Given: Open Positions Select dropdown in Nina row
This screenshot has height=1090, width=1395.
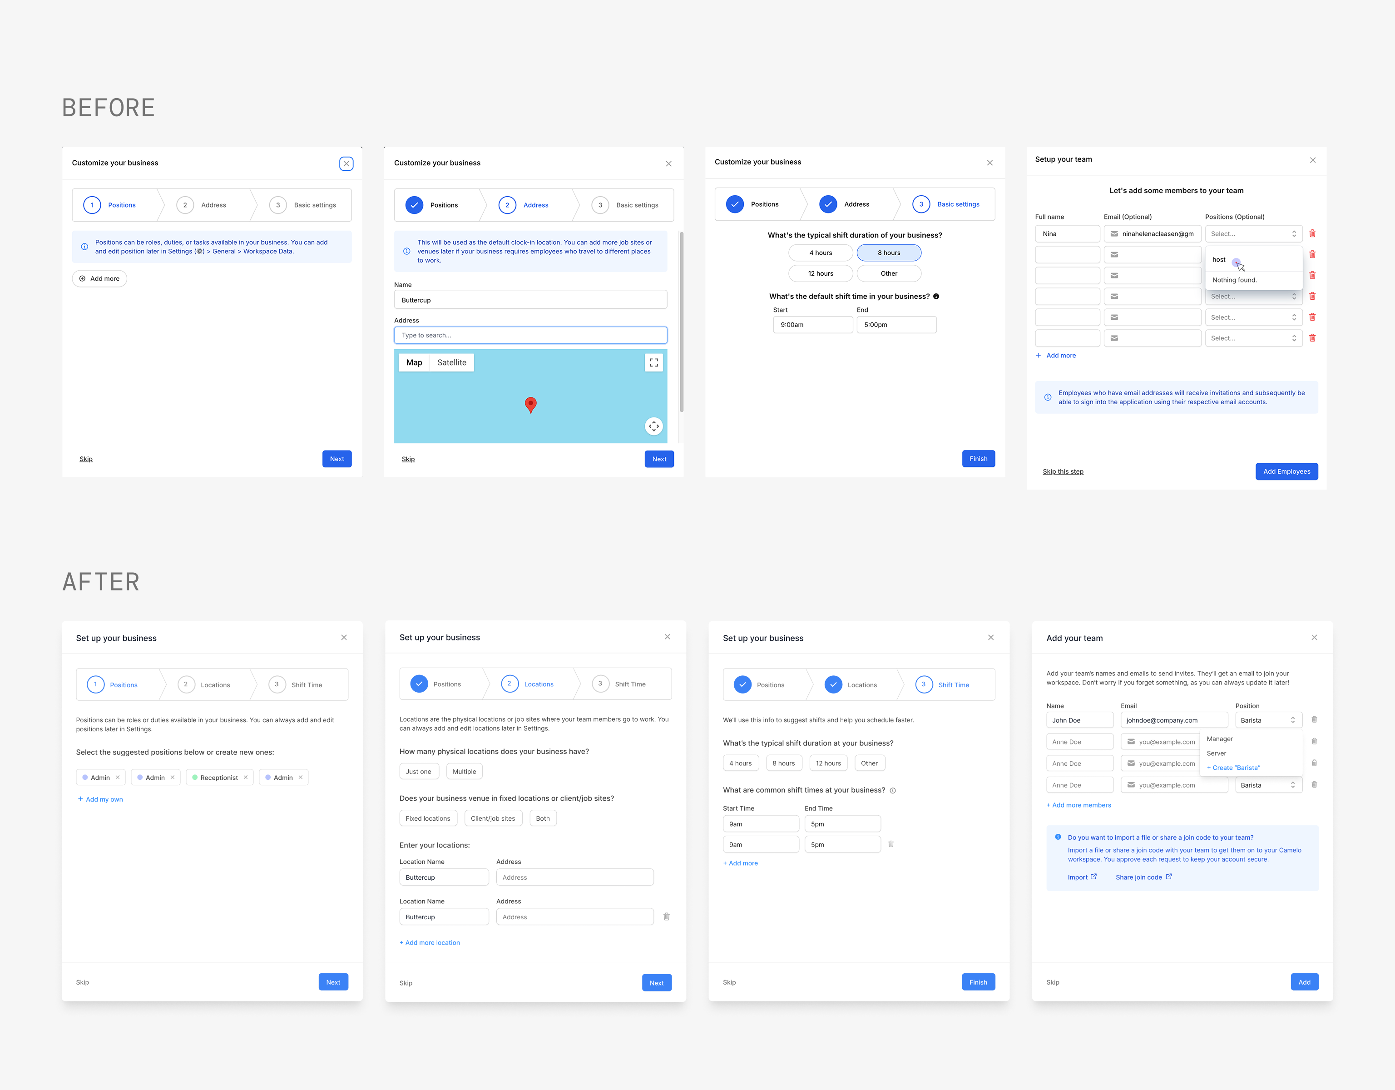Looking at the screenshot, I should (x=1253, y=234).
